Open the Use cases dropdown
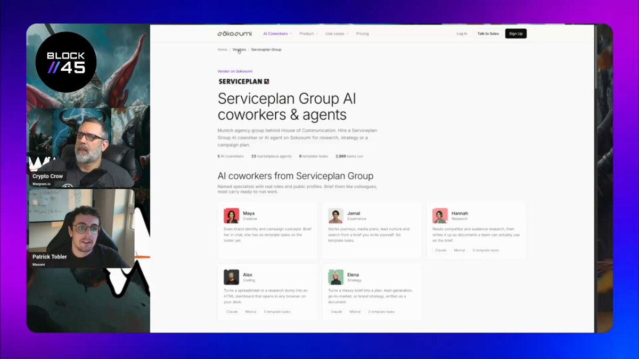 (337, 34)
